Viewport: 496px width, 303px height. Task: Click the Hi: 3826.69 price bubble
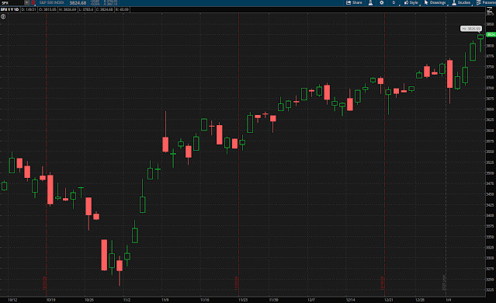(x=471, y=29)
